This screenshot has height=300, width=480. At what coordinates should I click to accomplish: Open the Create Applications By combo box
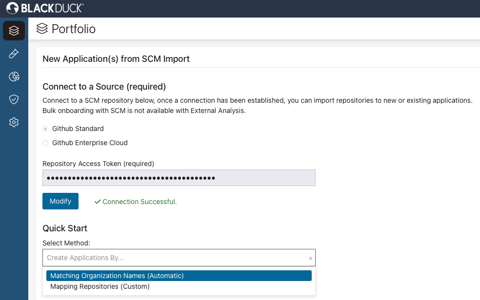click(x=176, y=258)
